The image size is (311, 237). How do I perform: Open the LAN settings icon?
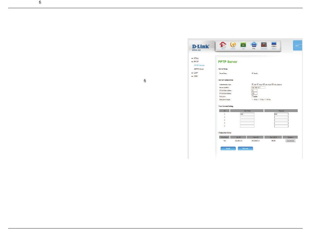coord(243,45)
